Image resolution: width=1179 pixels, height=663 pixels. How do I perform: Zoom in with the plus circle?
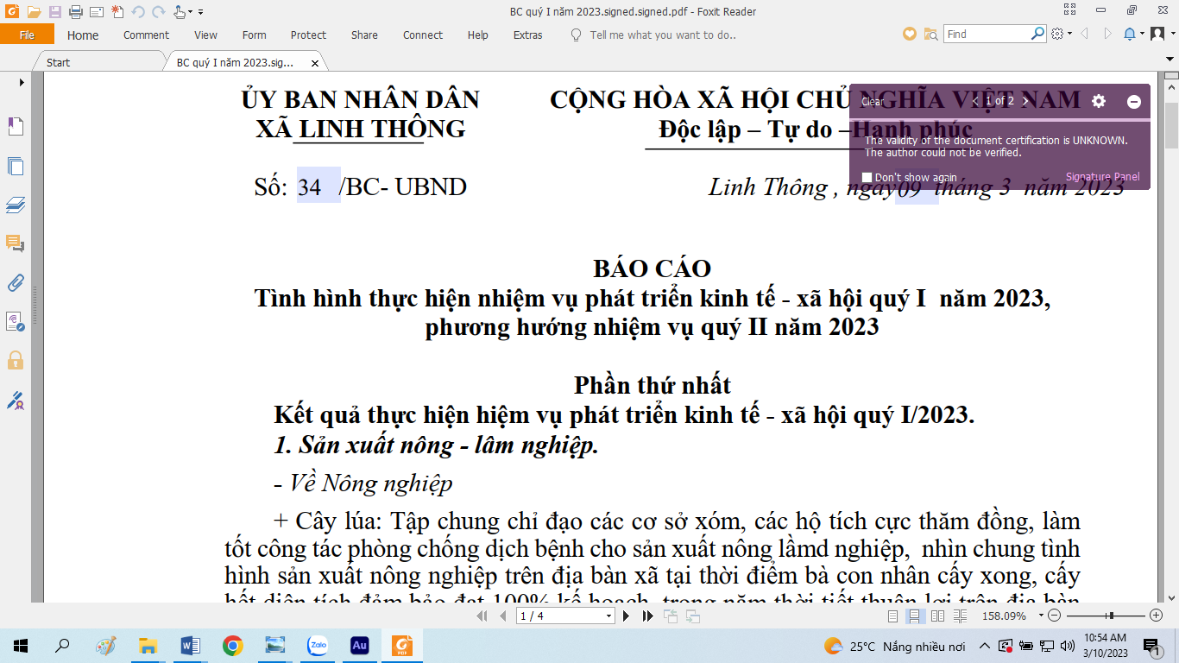[1157, 616]
